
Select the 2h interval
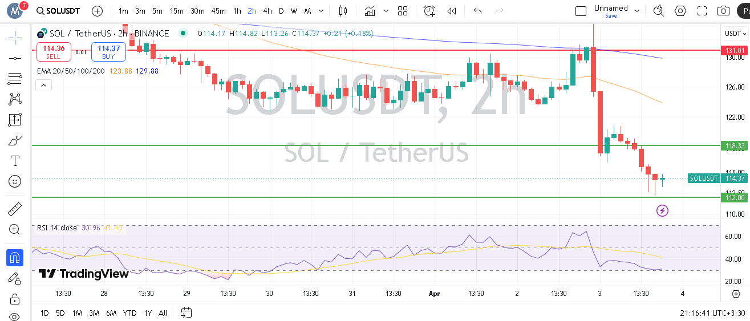[x=252, y=11]
